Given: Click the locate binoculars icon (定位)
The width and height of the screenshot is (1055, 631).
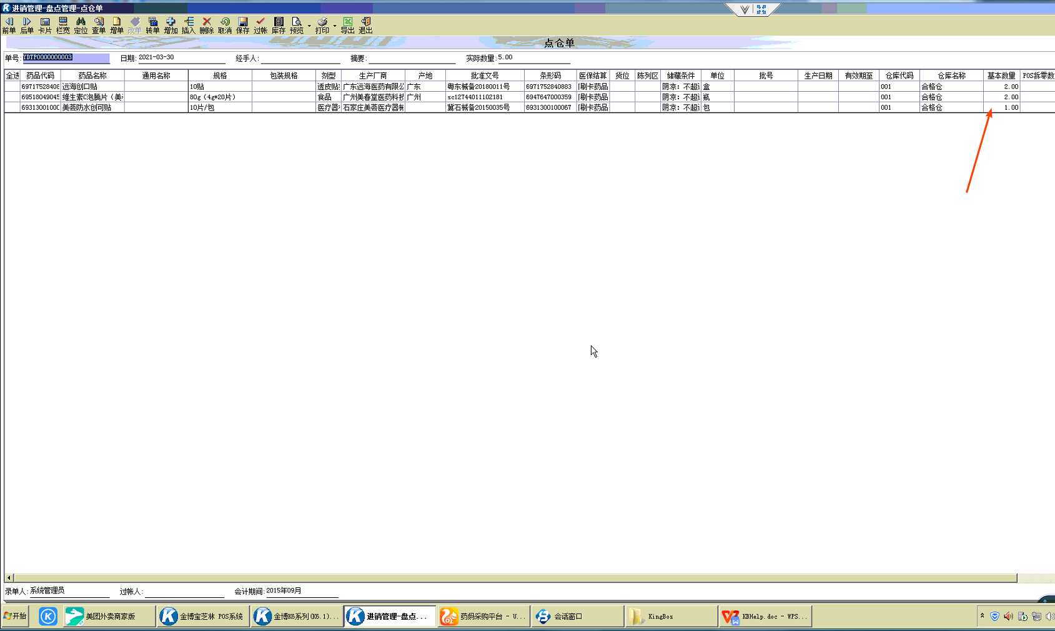Looking at the screenshot, I should [81, 26].
